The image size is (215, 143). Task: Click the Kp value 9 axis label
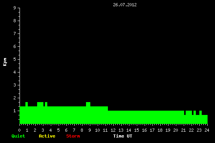tap(15, 8)
